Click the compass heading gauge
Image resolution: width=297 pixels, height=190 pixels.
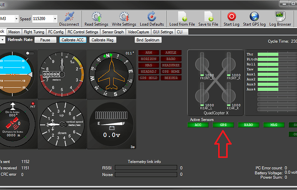111,74
